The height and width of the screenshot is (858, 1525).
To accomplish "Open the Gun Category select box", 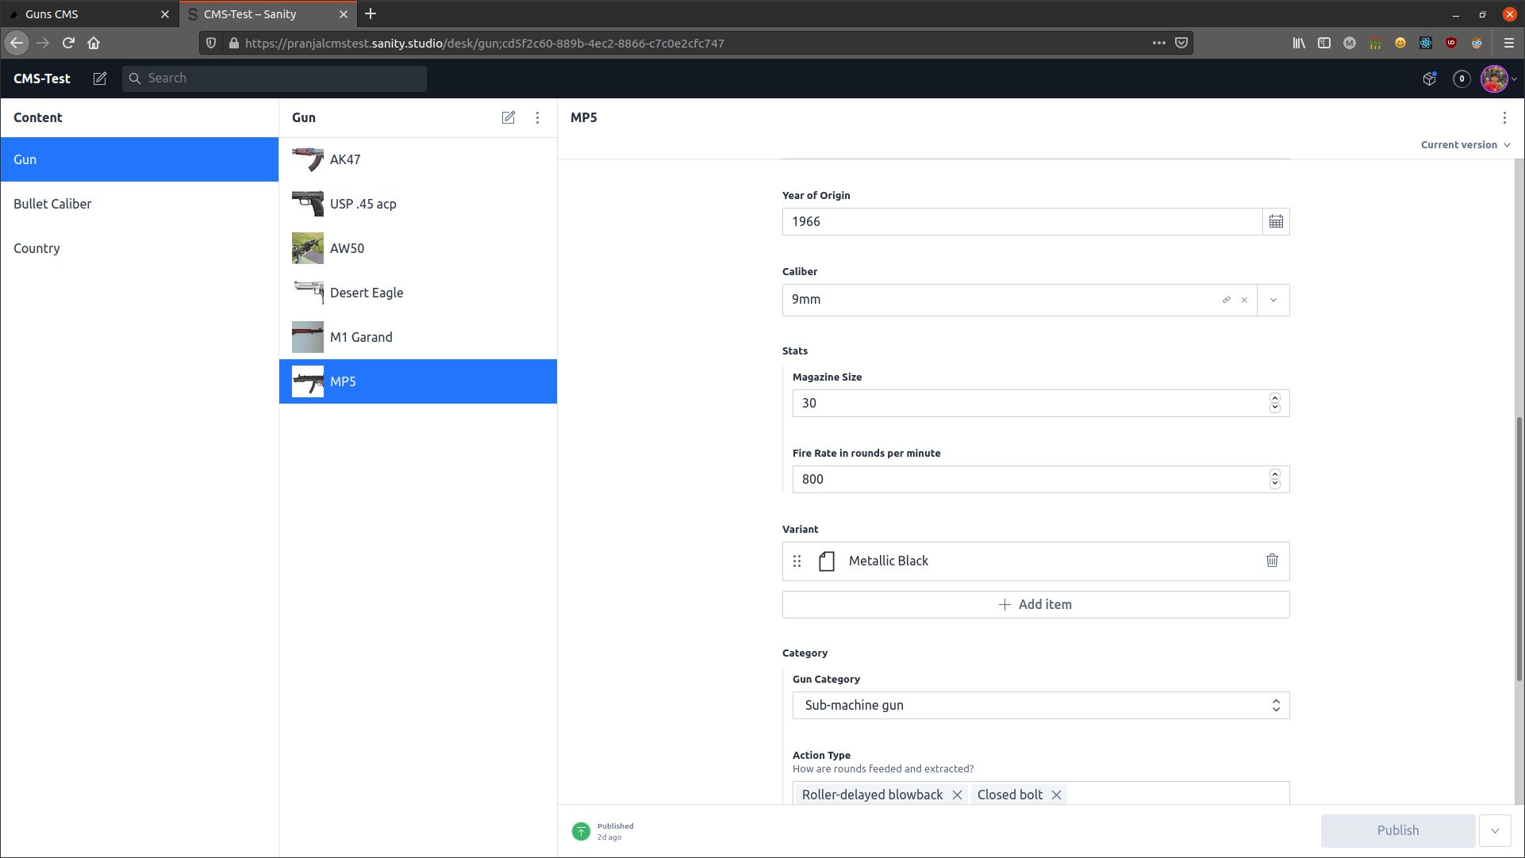I will (1040, 705).
